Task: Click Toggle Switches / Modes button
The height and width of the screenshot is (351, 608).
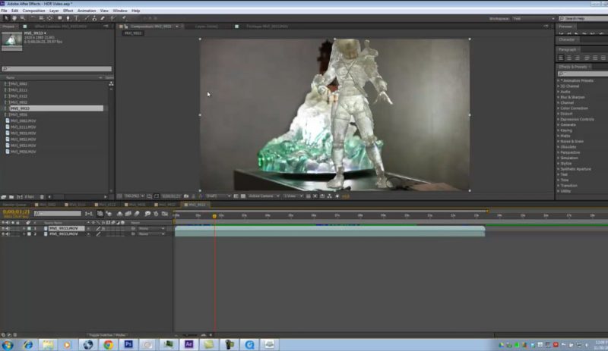Action: click(x=106, y=334)
